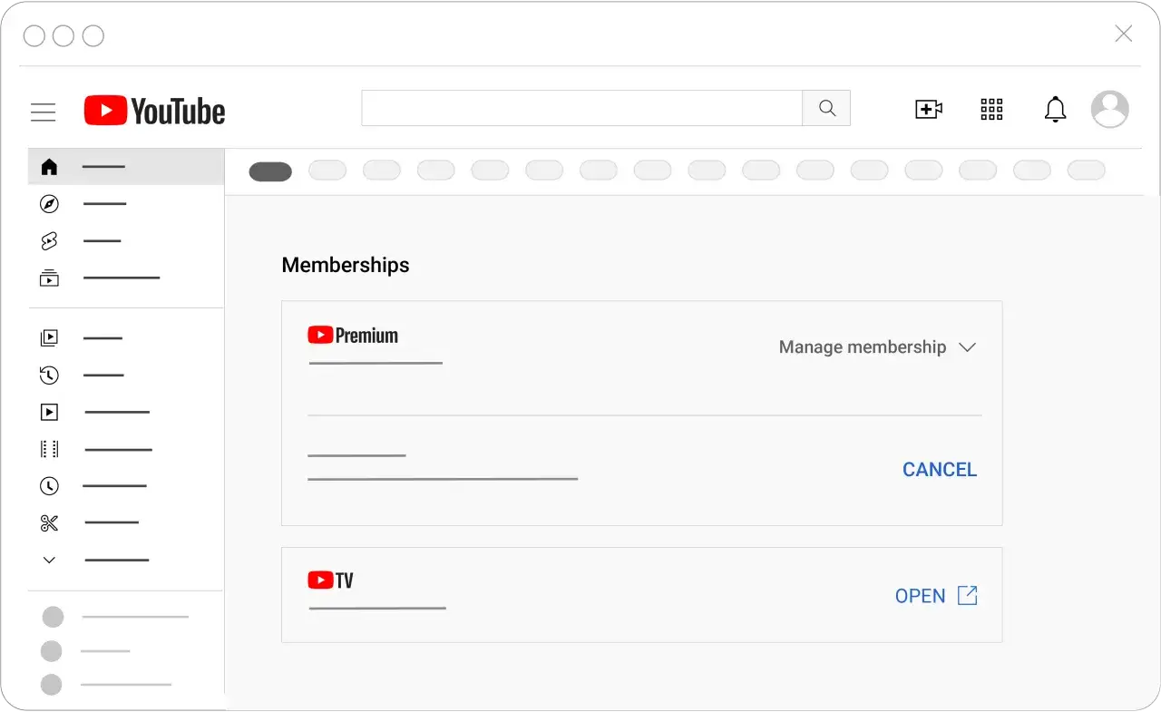Open the Home sidebar icon
The height and width of the screenshot is (712, 1161).
[x=49, y=166]
